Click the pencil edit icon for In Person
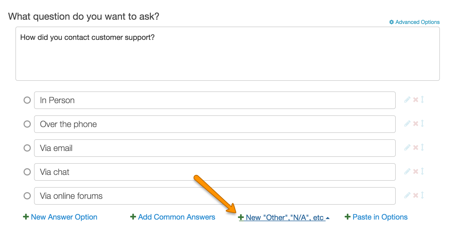Image resolution: width=450 pixels, height=227 pixels. pyautogui.click(x=407, y=100)
